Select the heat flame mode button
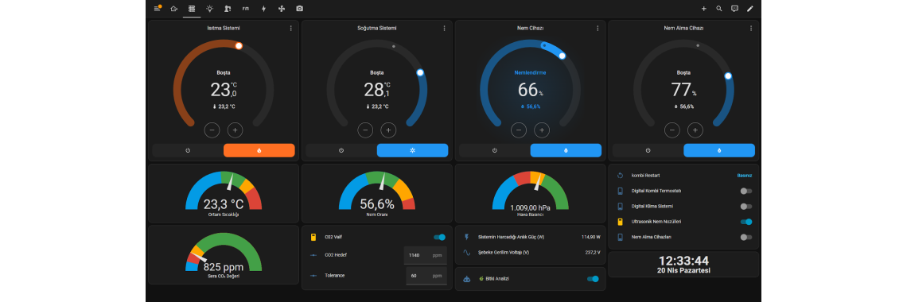Image resolution: width=907 pixels, height=302 pixels. [259, 150]
